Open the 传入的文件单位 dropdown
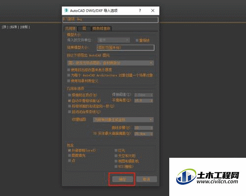 [114, 40]
